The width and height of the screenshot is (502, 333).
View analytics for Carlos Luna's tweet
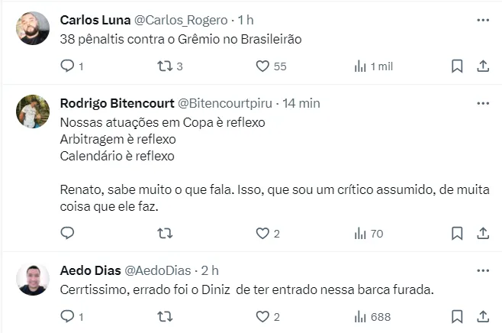pos(361,66)
